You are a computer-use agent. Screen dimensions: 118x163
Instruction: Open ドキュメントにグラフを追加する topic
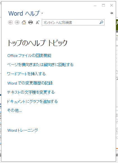click(32, 101)
